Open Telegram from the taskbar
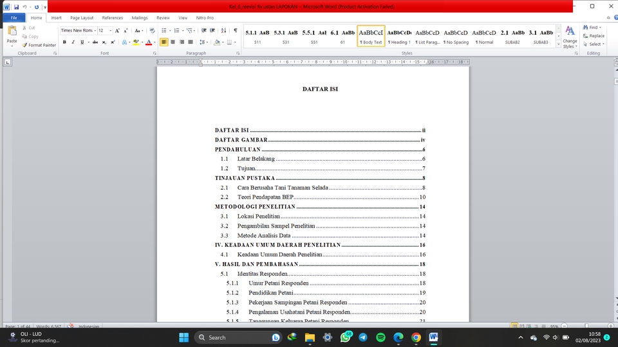 coord(363,337)
